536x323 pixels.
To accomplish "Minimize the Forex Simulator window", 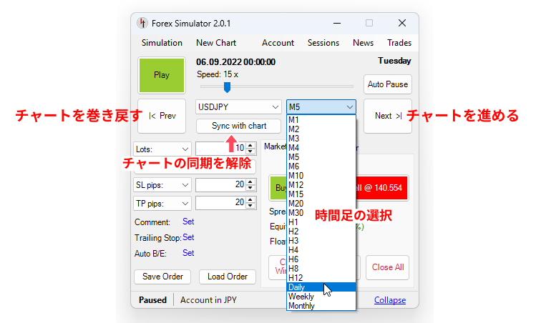I will (x=337, y=23).
